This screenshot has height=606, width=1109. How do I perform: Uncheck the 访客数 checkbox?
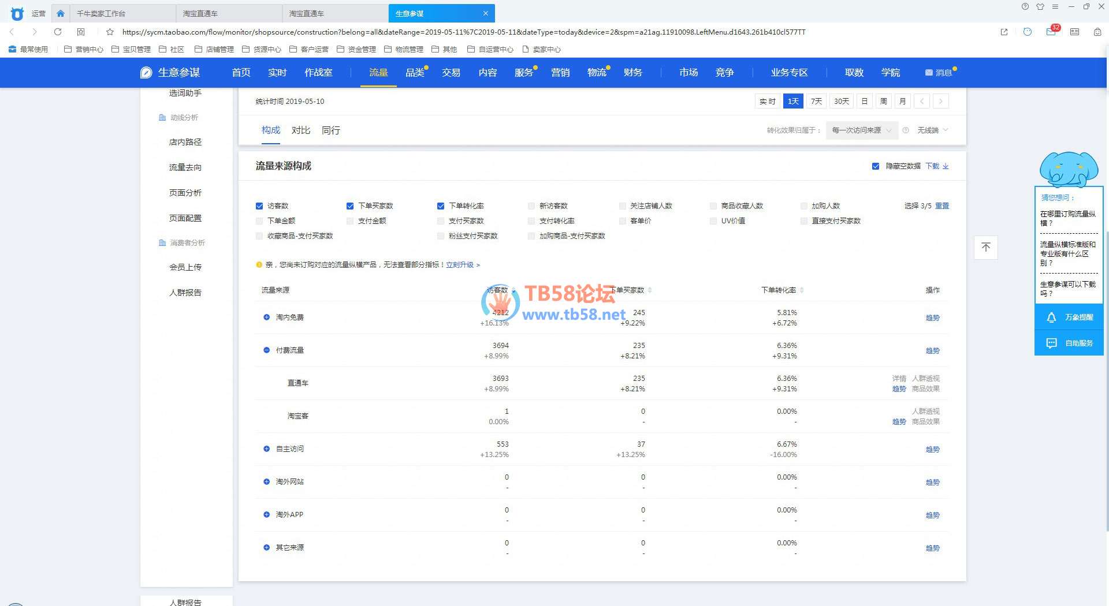pos(259,206)
